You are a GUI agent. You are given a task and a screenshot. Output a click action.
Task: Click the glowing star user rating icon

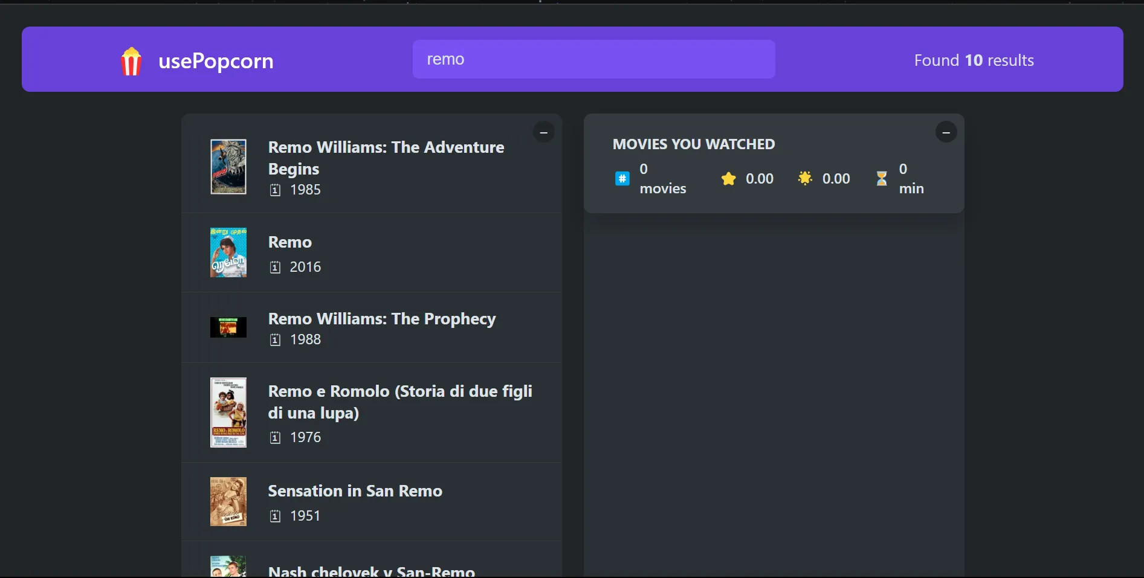point(805,178)
